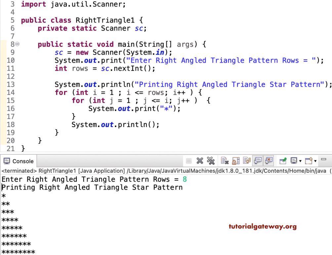Click the disabled Terminate button
The width and height of the screenshot is (332, 255).
(188, 160)
